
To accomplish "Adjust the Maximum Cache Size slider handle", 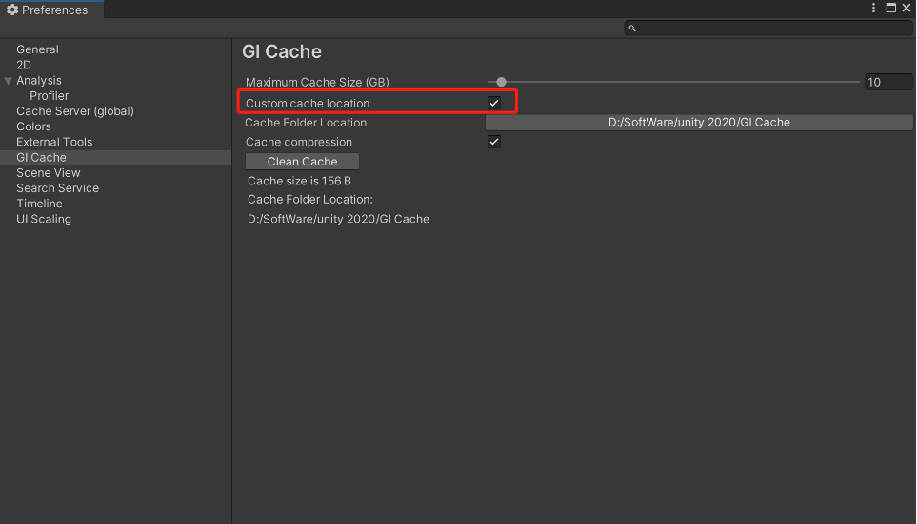I will click(501, 82).
